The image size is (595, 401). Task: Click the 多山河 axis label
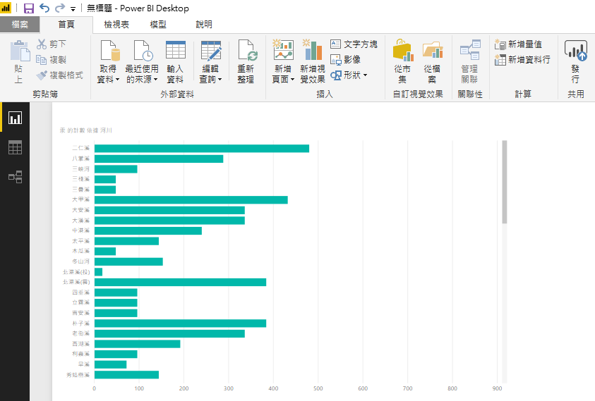tap(81, 261)
